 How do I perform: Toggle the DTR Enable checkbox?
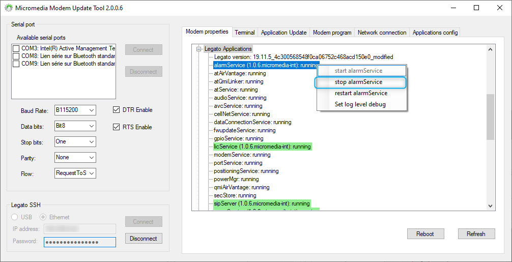(116, 110)
